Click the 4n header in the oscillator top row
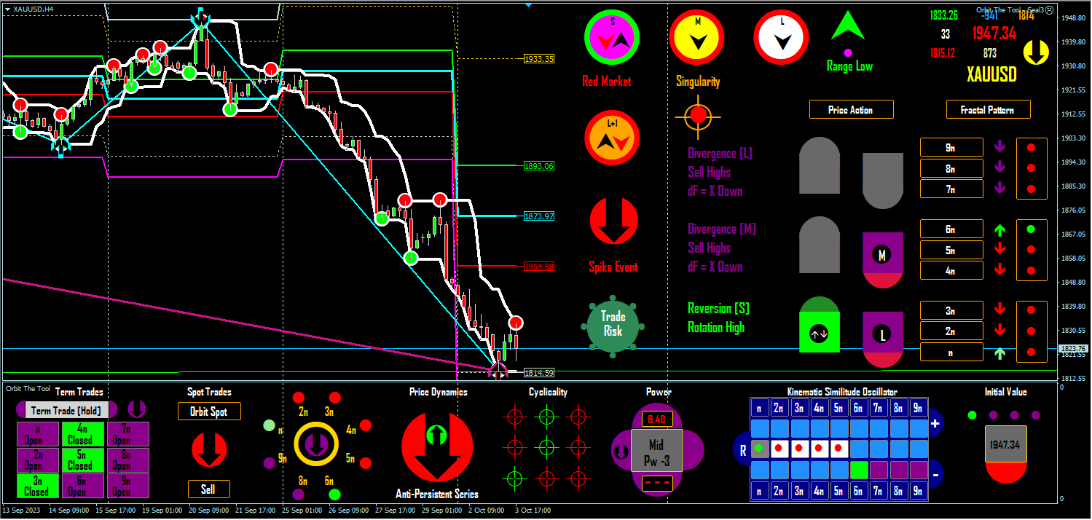 (x=820, y=408)
